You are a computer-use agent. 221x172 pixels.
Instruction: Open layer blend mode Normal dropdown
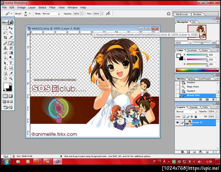(x=186, y=112)
